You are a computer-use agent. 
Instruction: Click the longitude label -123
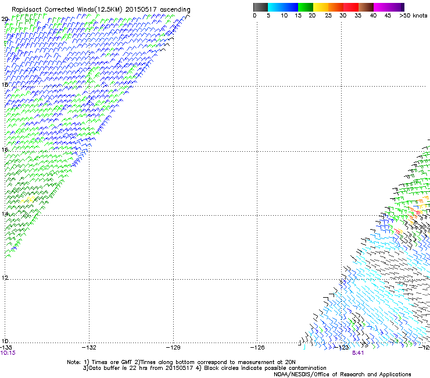pos(342,348)
